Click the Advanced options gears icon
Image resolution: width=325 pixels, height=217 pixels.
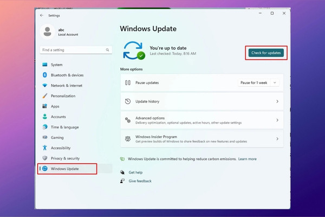click(x=128, y=120)
